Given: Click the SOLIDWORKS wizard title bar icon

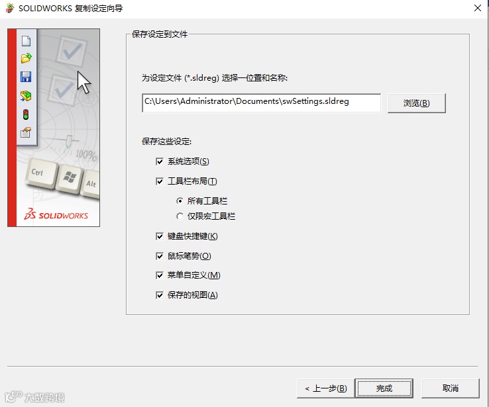Looking at the screenshot, I should coord(10,8).
